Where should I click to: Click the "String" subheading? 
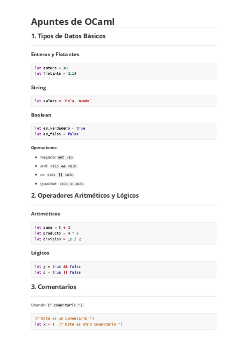(38, 87)
